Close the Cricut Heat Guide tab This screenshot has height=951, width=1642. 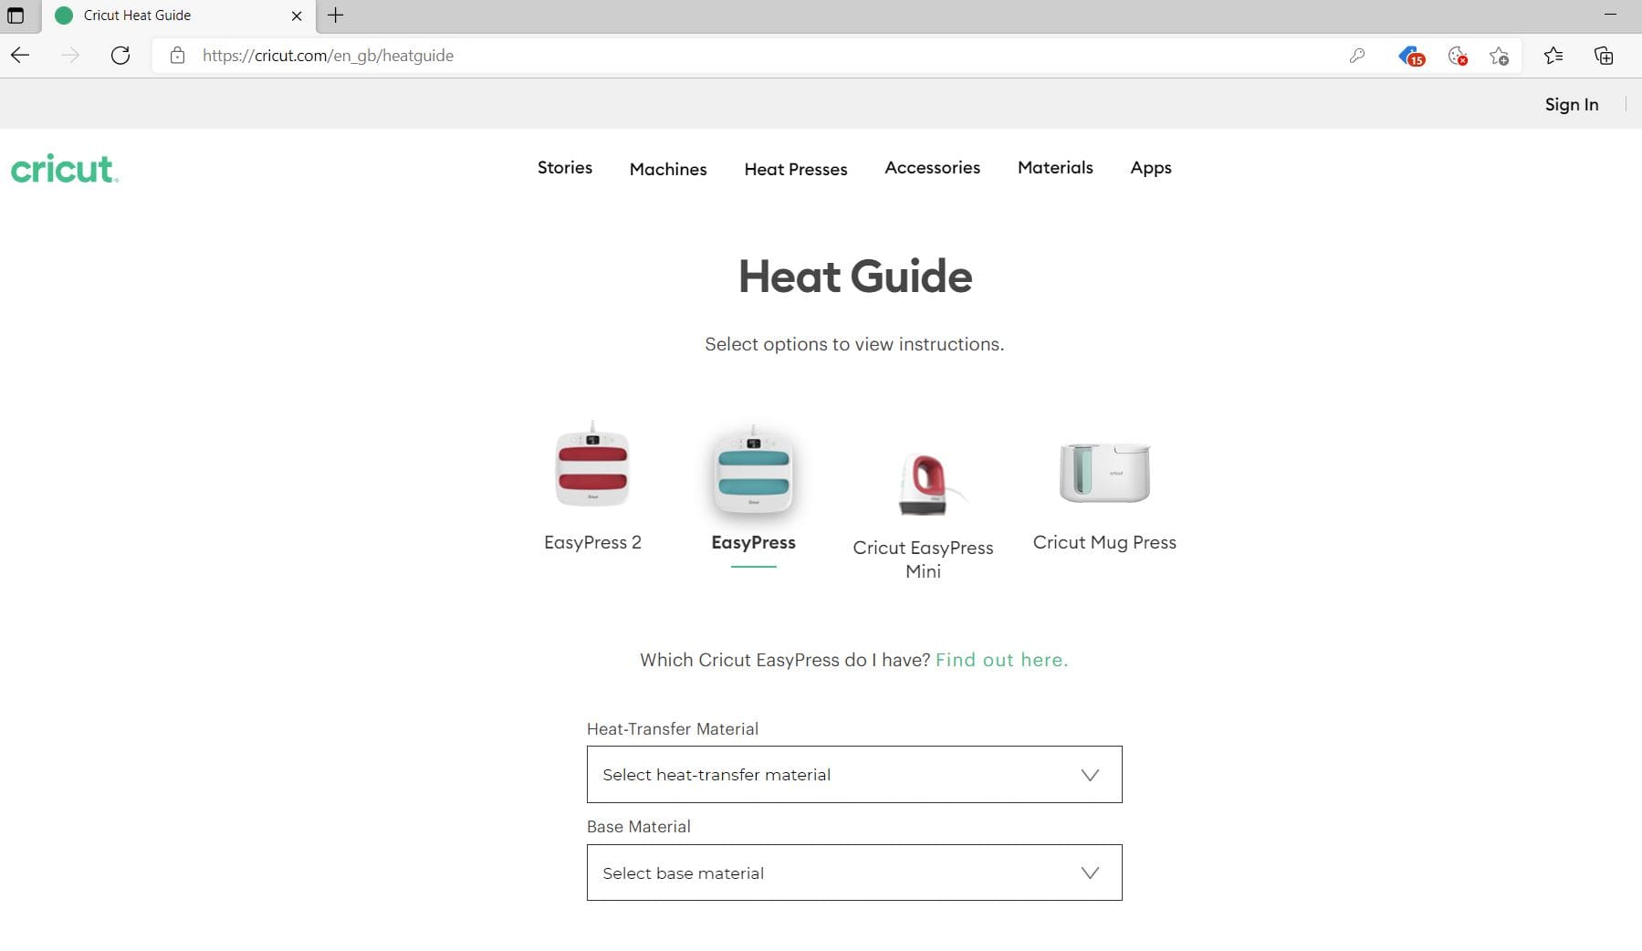pos(297,16)
